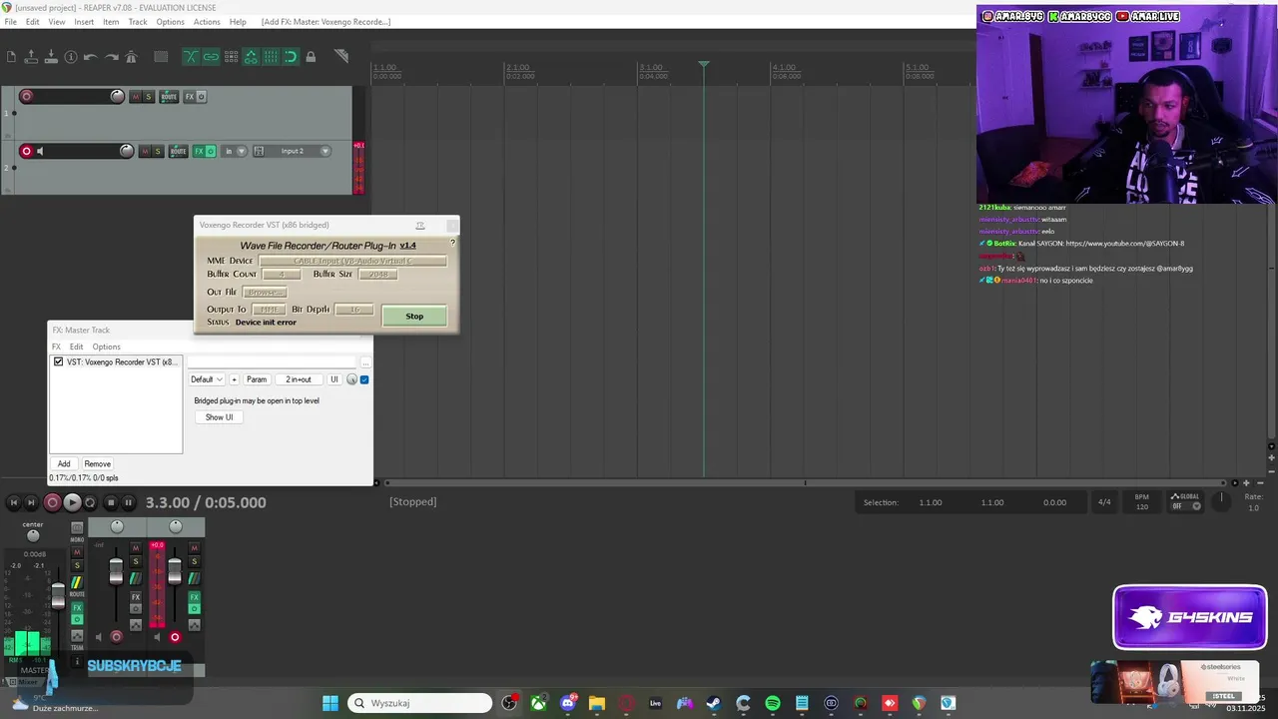Click the Open project toolbar icon
The width and height of the screenshot is (1278, 719).
click(31, 57)
